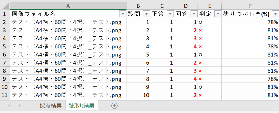This screenshot has width=279, height=113.
Task: Select the 78% cell in row 5
Action: pos(250,46)
